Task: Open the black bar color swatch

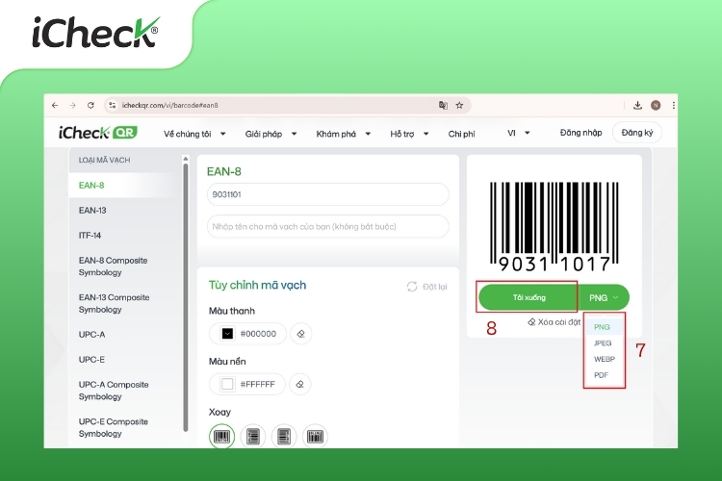Action: point(227,334)
